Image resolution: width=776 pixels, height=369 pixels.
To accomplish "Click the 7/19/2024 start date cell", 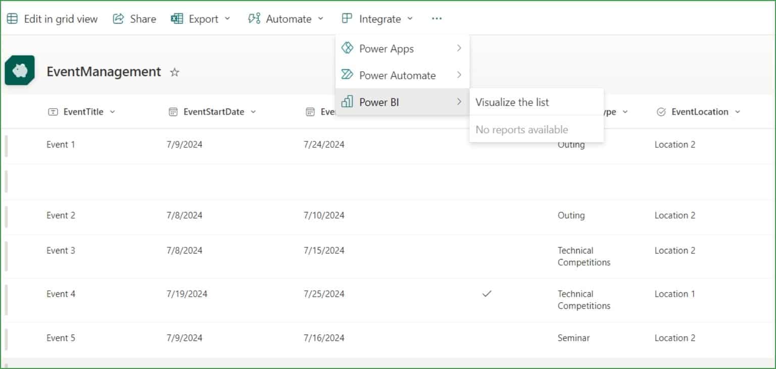I will click(x=187, y=294).
